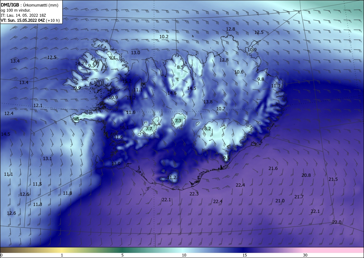
Task: Click the 22.3 value south of Iceland
Action: coord(194,194)
